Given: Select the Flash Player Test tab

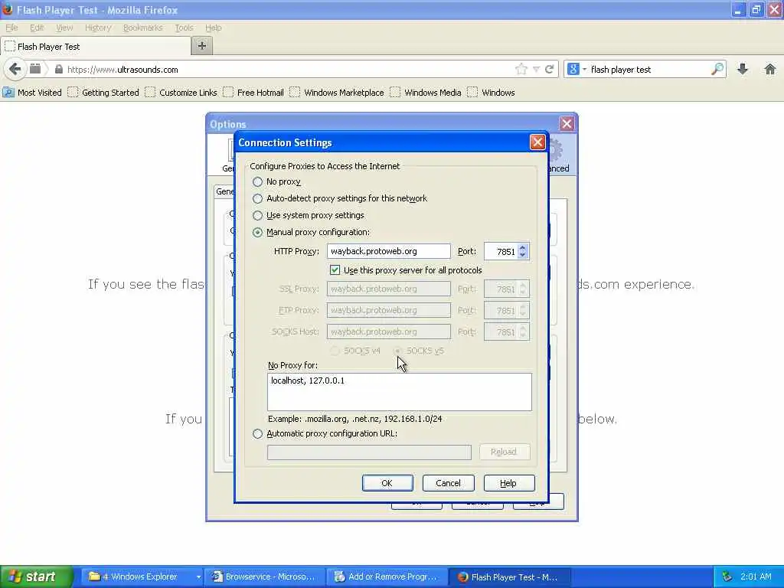Looking at the screenshot, I should (x=96, y=47).
